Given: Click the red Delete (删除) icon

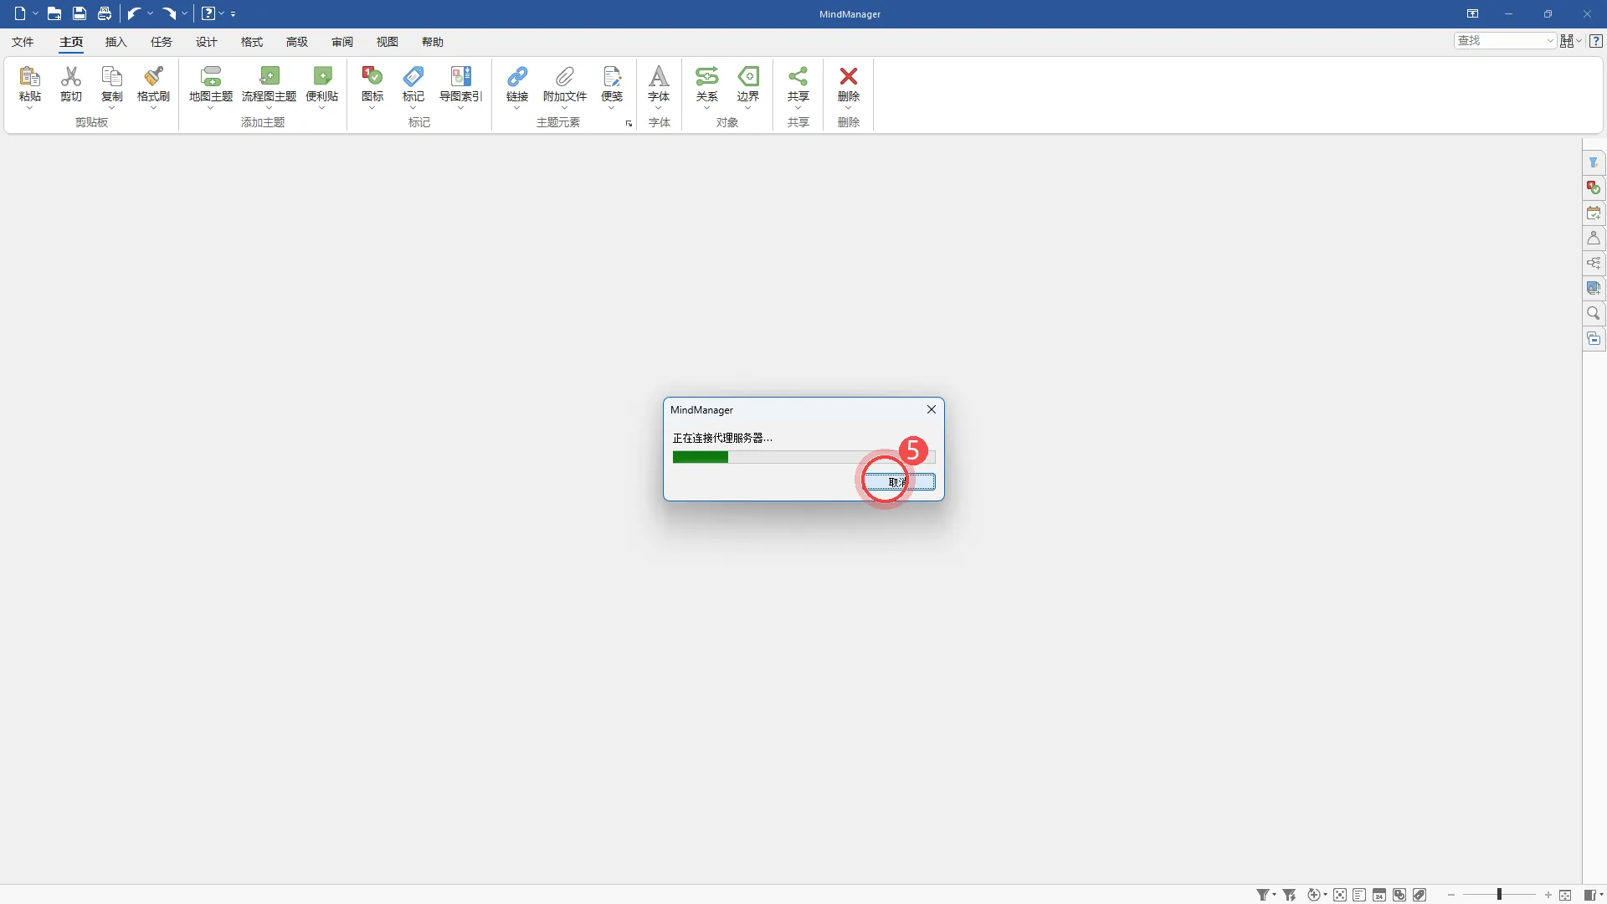Looking at the screenshot, I should 849,77.
